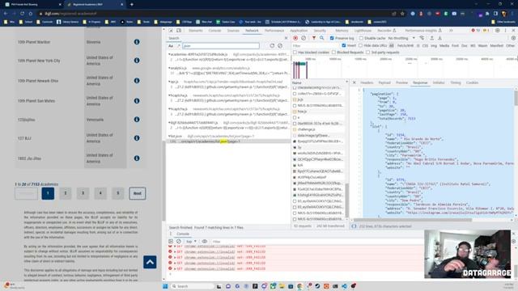Go to page 5 of academies
Screen dimensions: 518x291
(x=118, y=193)
